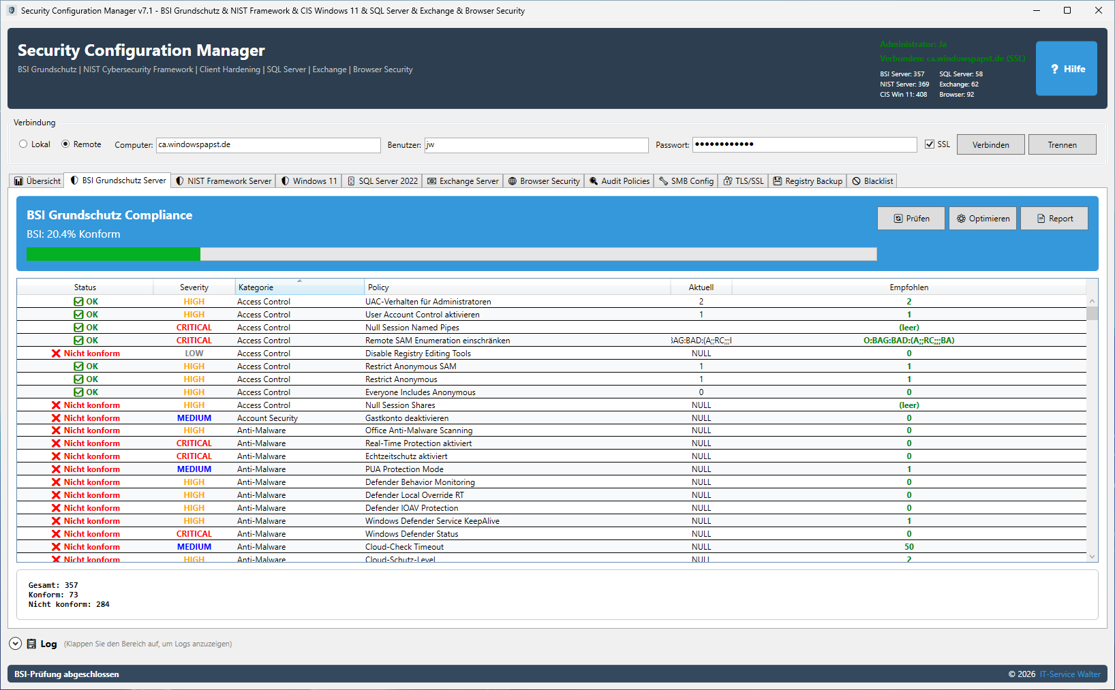Click the BSI compliance progress bar
Screen dimensions: 1115x690
pyautogui.click(x=451, y=254)
